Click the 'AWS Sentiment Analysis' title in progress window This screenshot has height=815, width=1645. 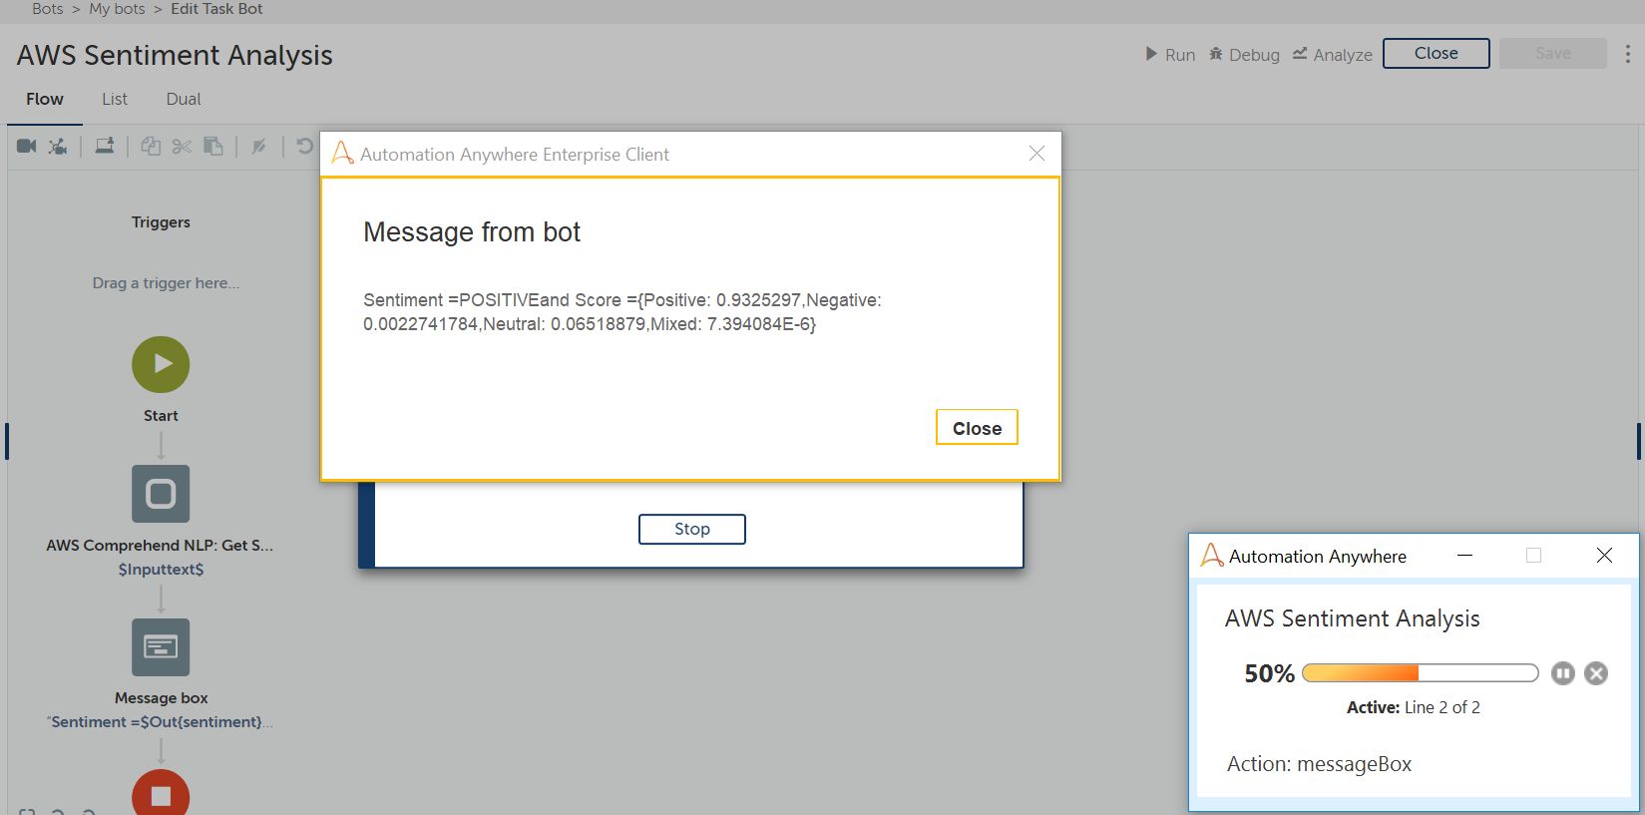click(x=1352, y=618)
